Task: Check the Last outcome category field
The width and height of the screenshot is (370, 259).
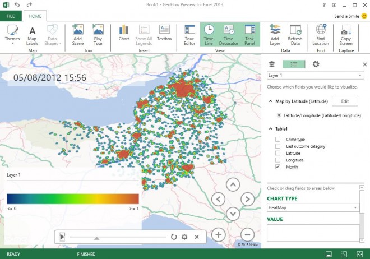Action: pyautogui.click(x=278, y=146)
